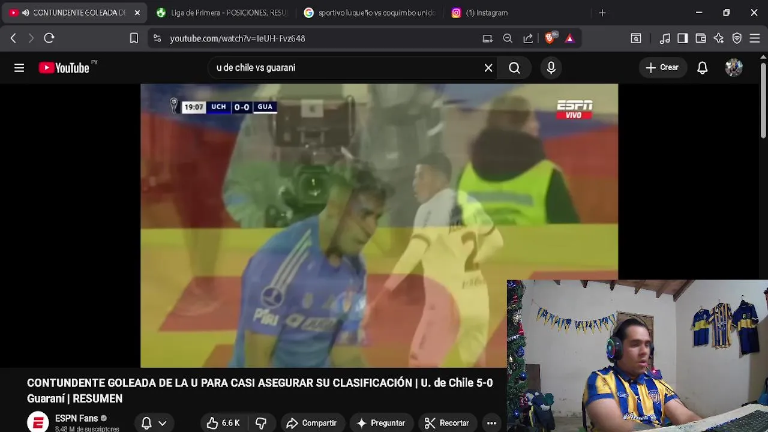Open the Brave Wallet icon

(x=701, y=38)
